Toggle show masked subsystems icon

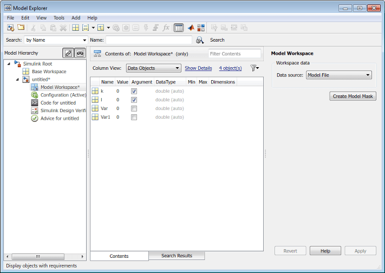[80, 53]
